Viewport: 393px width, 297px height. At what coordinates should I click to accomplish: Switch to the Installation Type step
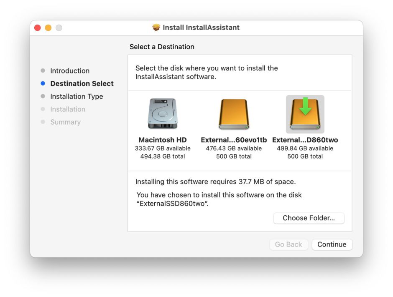coord(77,96)
